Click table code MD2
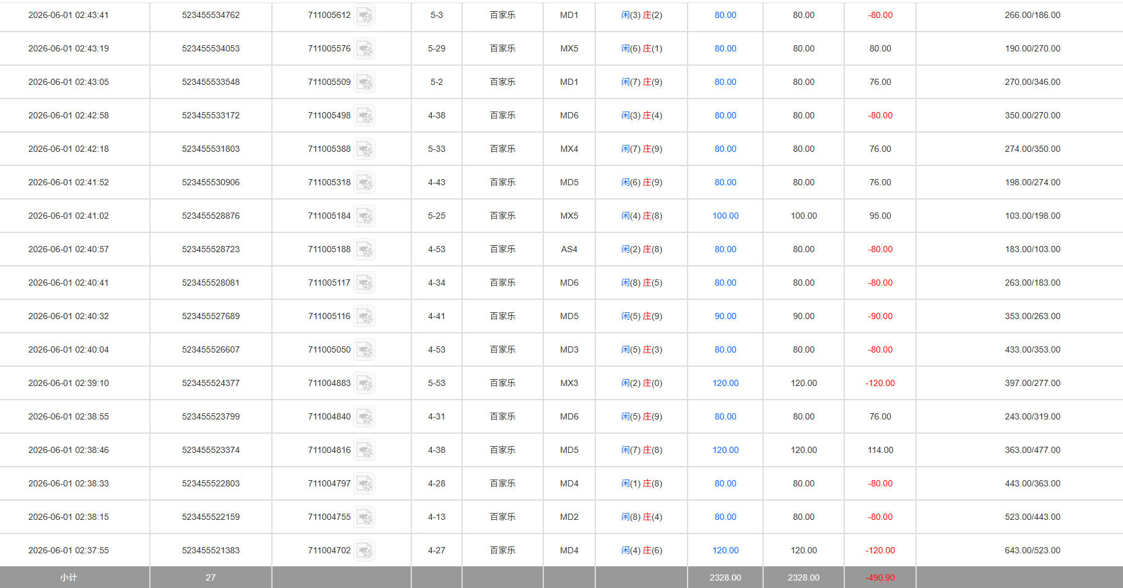 click(x=569, y=517)
